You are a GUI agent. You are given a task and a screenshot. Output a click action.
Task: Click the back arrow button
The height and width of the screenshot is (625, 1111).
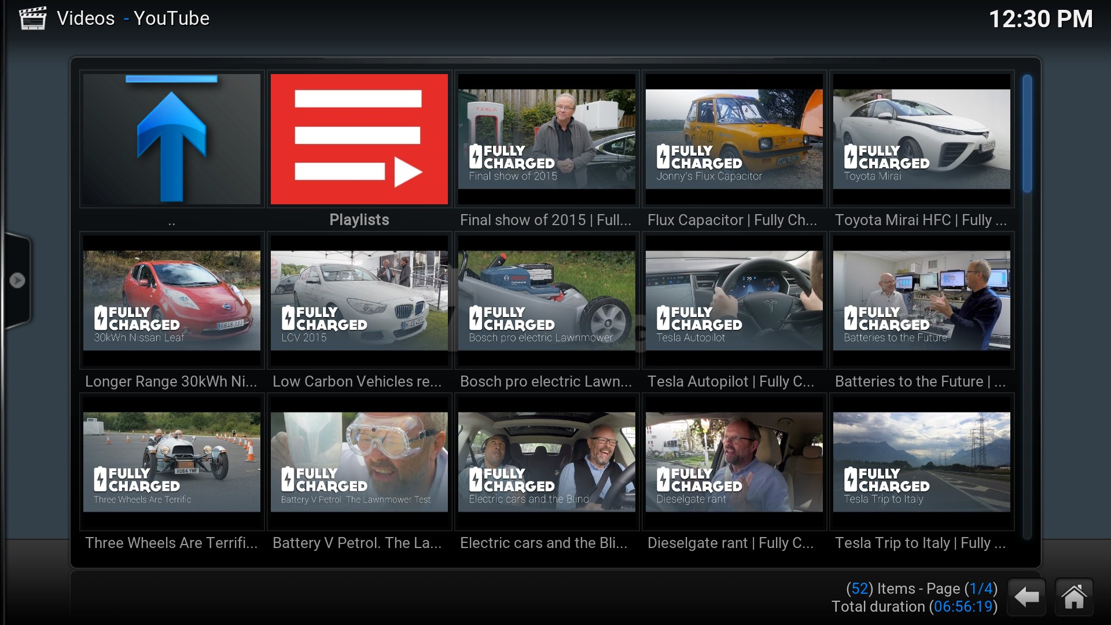point(1027,597)
